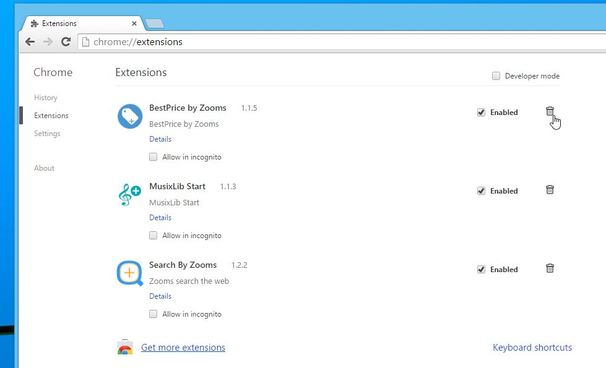Click version number 1.1.3
606x368 pixels.
(228, 187)
